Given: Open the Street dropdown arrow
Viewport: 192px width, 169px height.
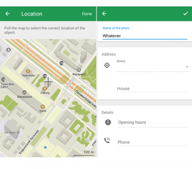Looking at the screenshot, I should click(187, 67).
